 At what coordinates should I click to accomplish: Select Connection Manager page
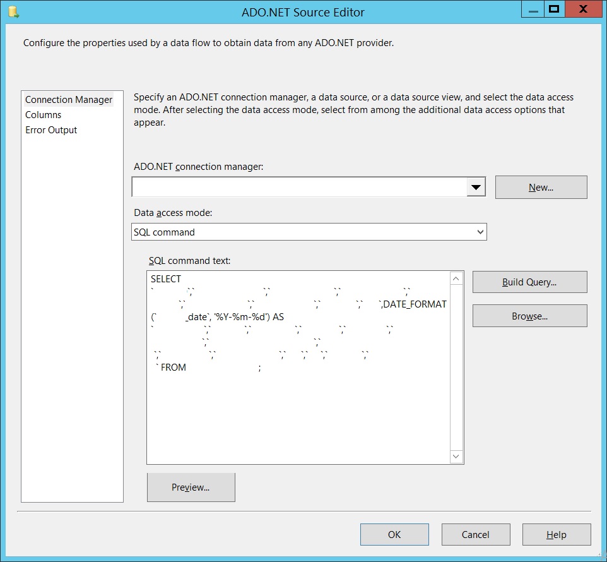point(69,100)
